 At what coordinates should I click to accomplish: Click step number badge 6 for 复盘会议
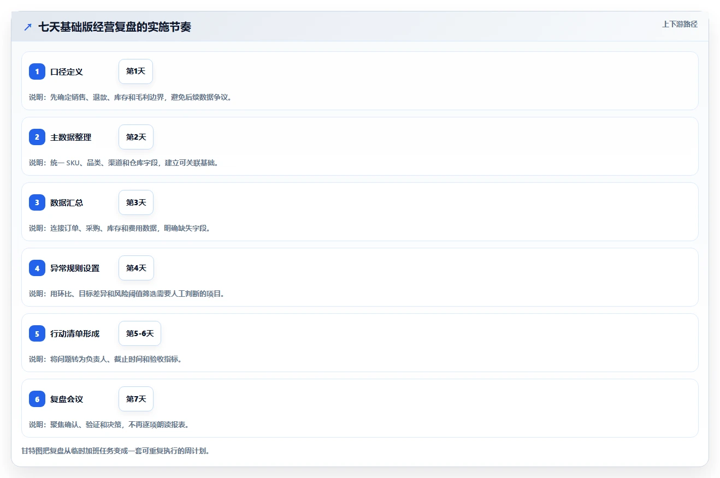click(37, 399)
